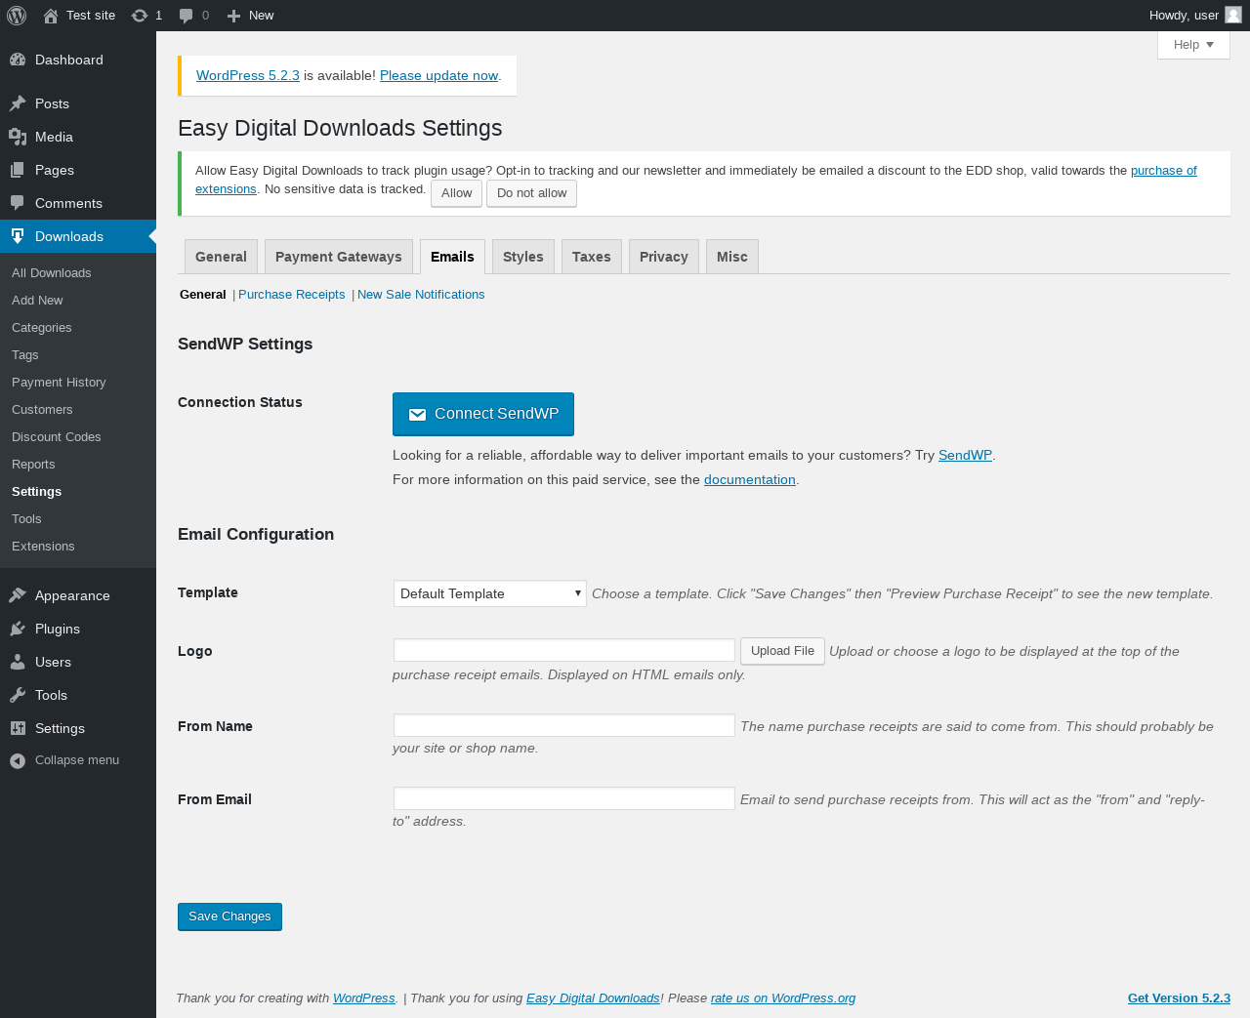Viewport: 1250px width, 1018px height.
Task: Open All Downloads submenu item
Action: point(78,273)
